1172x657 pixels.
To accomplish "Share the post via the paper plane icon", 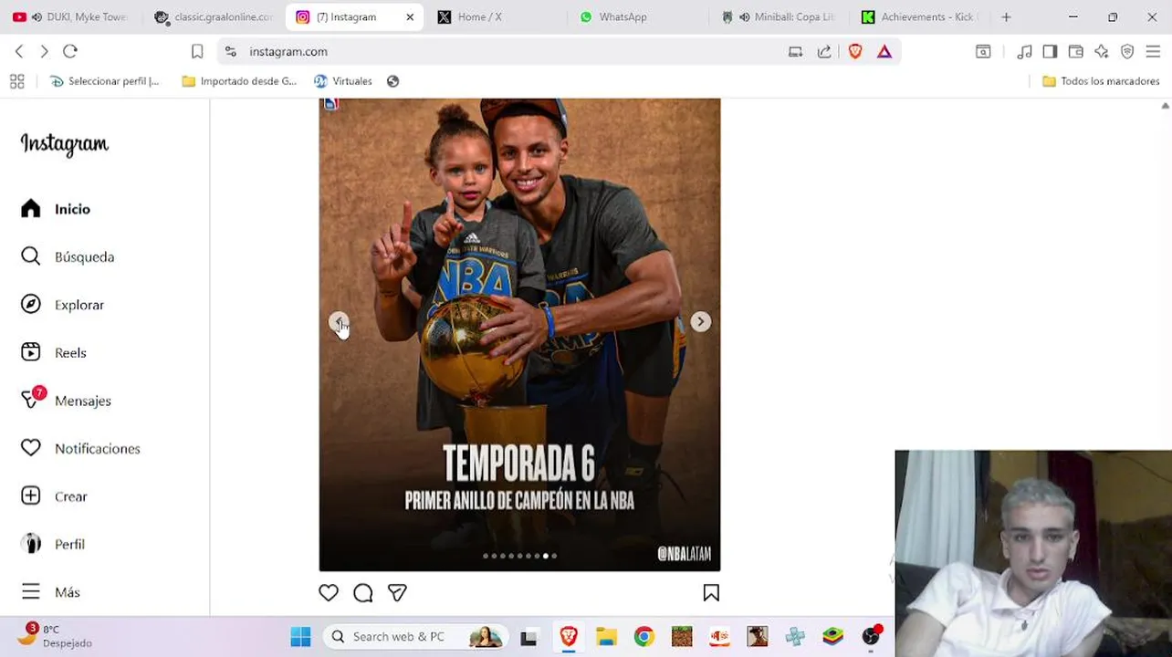I will pos(397,593).
